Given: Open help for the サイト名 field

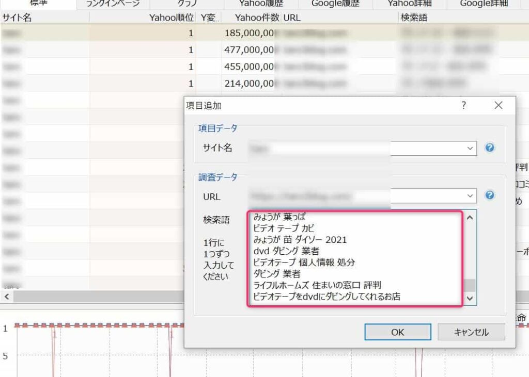Looking at the screenshot, I should [x=490, y=147].
